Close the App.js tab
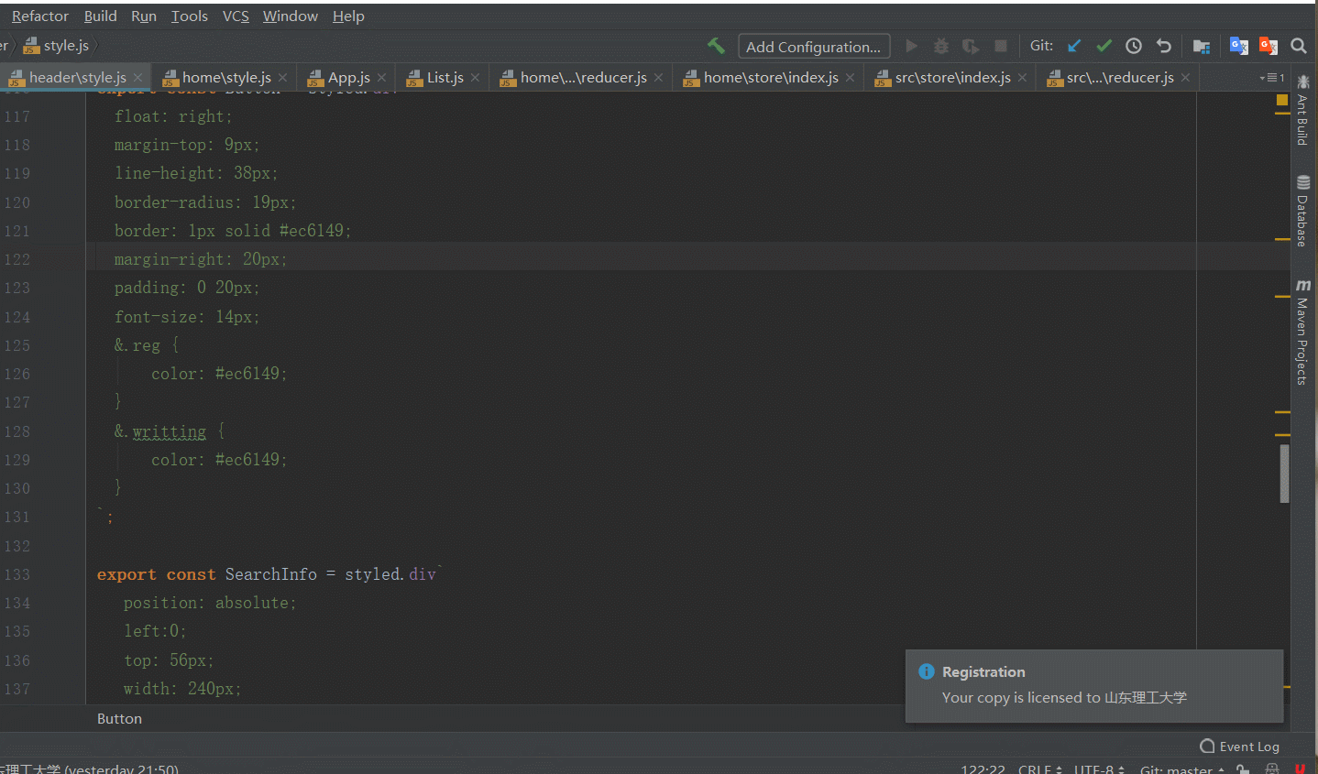This screenshot has height=774, width=1318. tap(382, 78)
